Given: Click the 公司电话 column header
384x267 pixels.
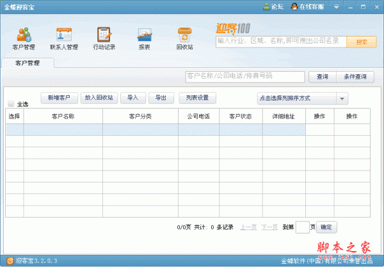Looking at the screenshot, I should pos(198,117).
